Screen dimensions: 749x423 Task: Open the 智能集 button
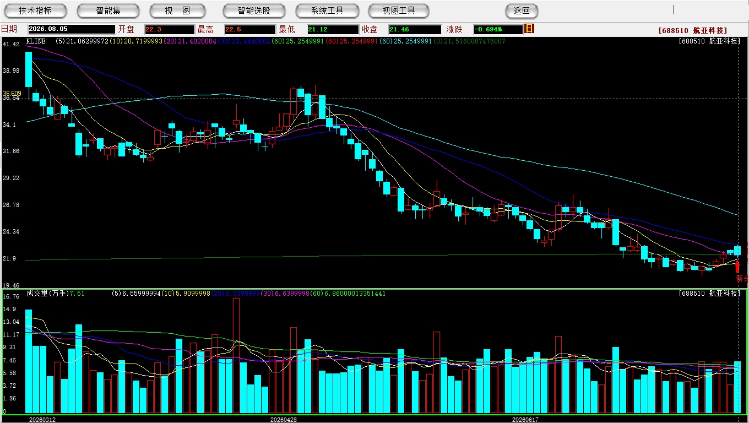[108, 10]
